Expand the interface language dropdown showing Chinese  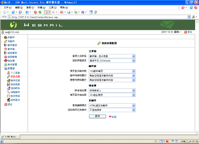coord(134,61)
